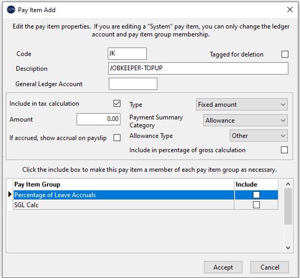Click into the Code field
300x278 pixels.
click(127, 53)
